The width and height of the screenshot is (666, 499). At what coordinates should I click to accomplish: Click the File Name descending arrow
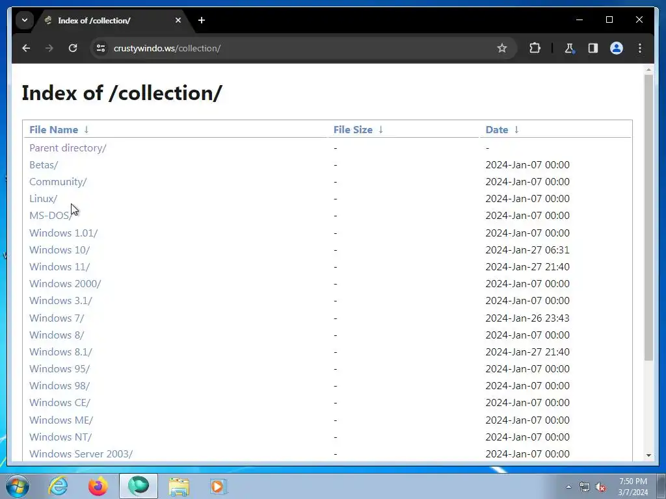87,130
